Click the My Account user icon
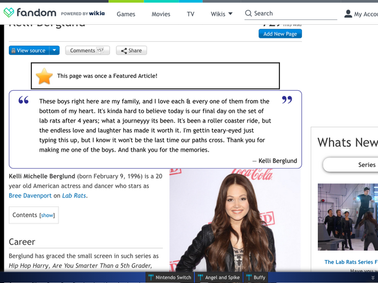The image size is (378, 283). tap(348, 14)
